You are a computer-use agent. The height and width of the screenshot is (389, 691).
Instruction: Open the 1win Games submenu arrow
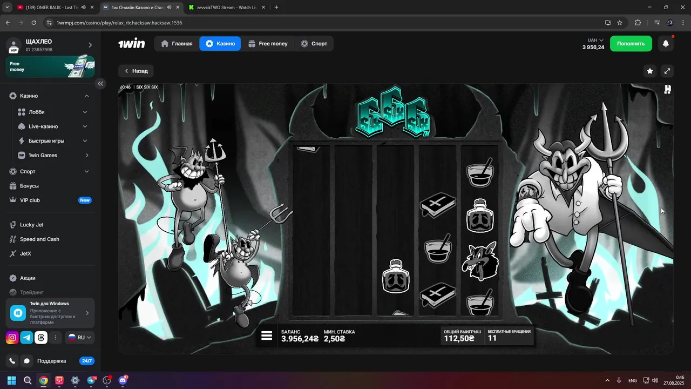pyautogui.click(x=87, y=156)
